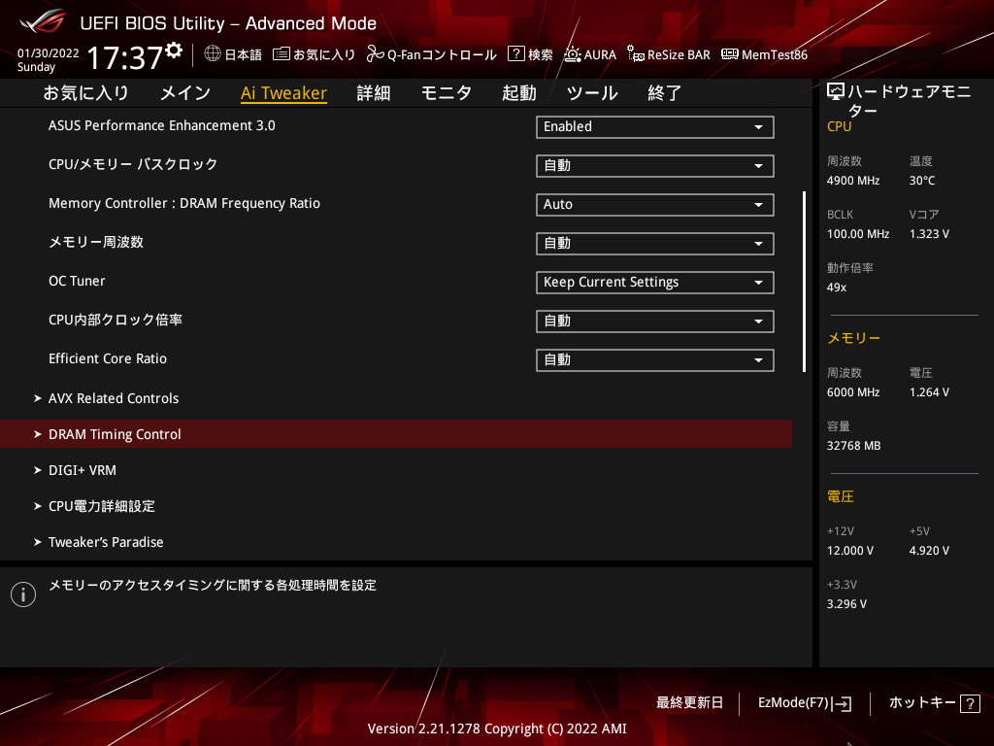Screen dimensions: 994x746
Task: Click the hardware monitor screen icon
Action: coord(836,92)
